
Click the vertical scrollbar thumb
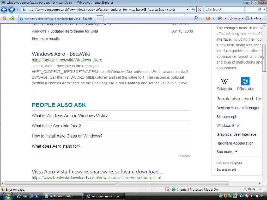tap(264, 58)
